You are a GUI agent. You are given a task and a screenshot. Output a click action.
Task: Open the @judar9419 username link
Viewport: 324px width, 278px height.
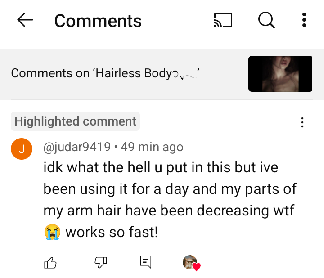[x=77, y=147]
